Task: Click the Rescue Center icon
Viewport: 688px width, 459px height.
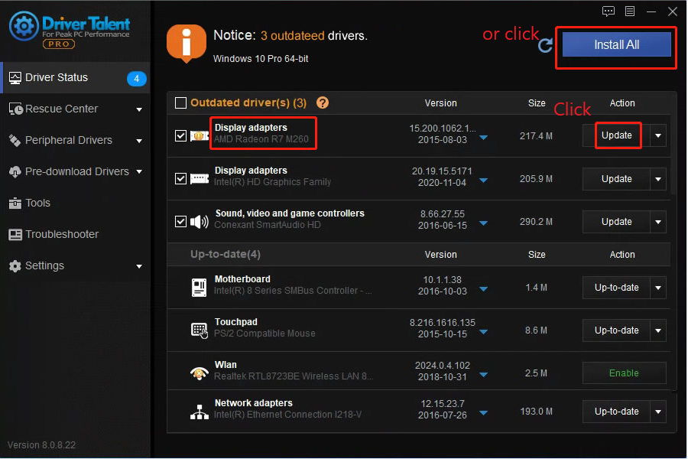Action: pos(16,109)
